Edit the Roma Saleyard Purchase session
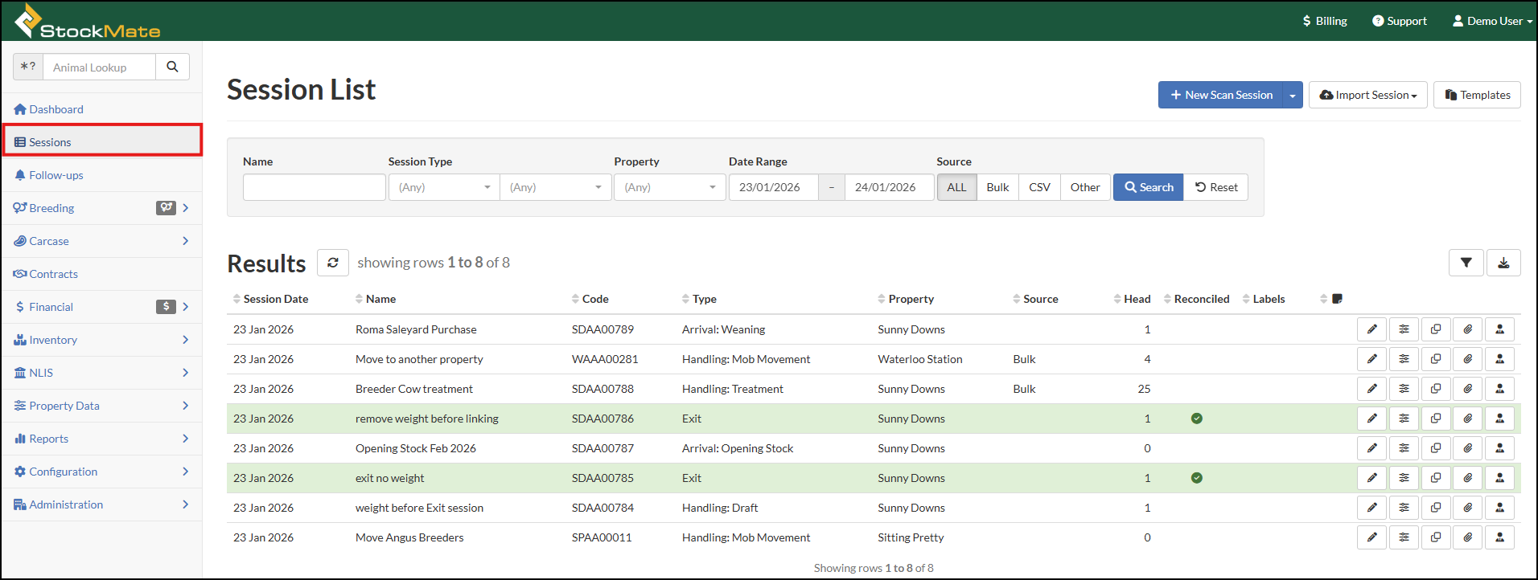This screenshot has width=1538, height=580. click(x=1372, y=329)
